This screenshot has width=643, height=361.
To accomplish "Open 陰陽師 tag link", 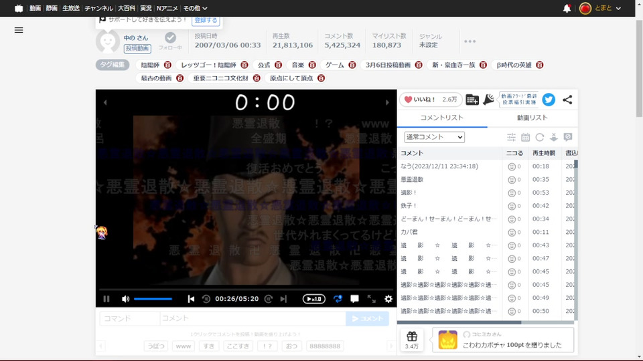I will point(150,65).
